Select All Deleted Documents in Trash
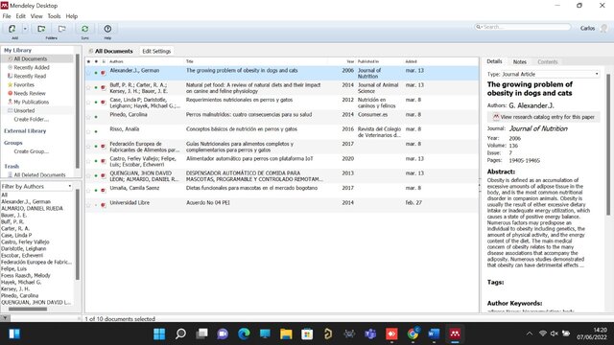 pyautogui.click(x=39, y=174)
